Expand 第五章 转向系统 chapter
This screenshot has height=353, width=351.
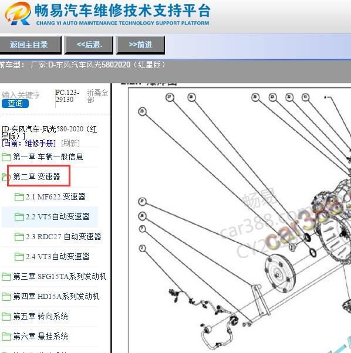41,316
